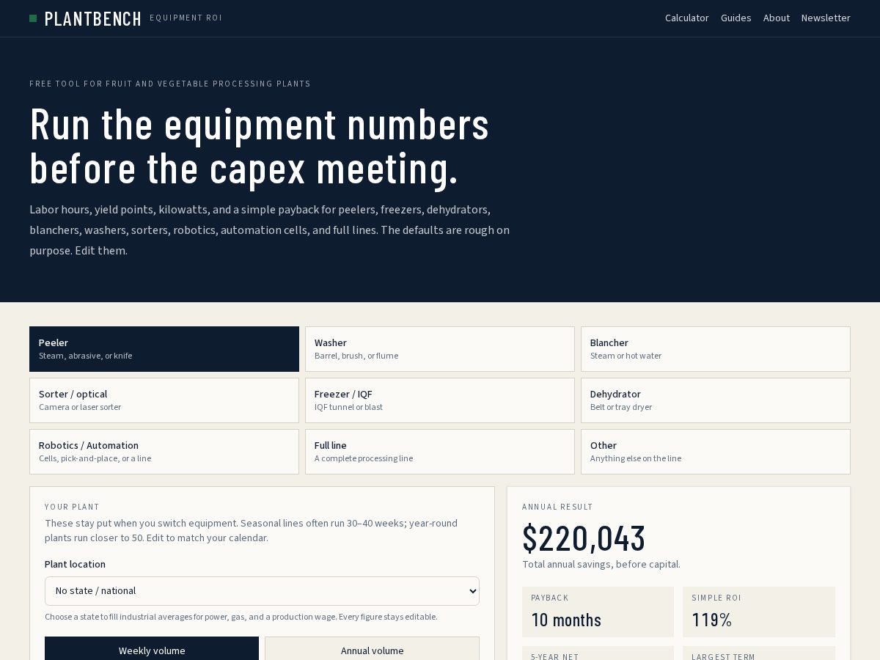Click the YOUR PLANT section heading

tap(72, 507)
